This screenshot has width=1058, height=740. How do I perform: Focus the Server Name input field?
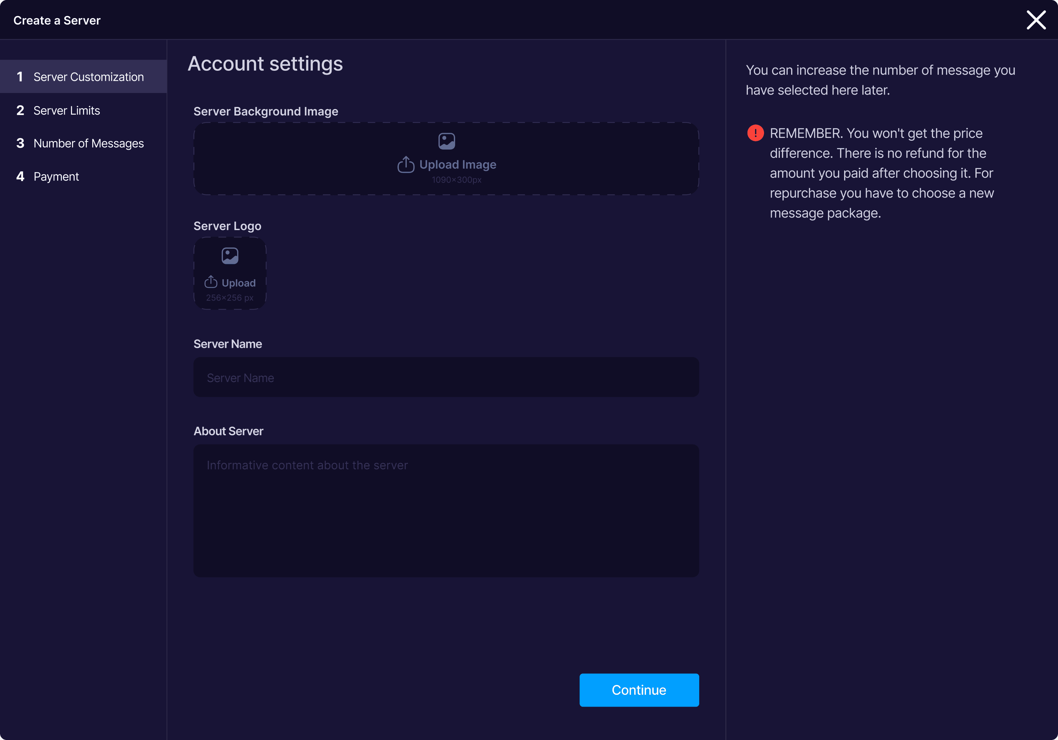[x=446, y=378]
